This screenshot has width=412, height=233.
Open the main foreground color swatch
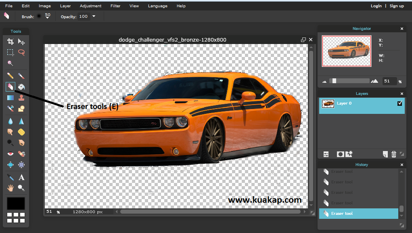click(x=16, y=204)
